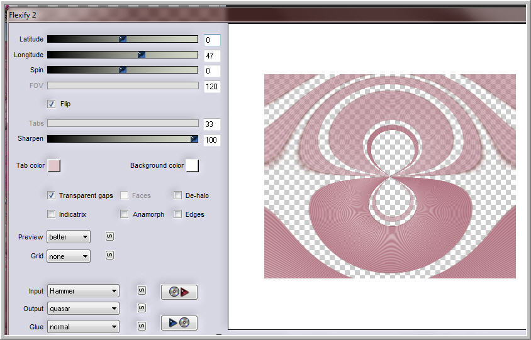Click the blue-arrow-then-disc button beside Glue
This screenshot has width=531, height=340.
tap(179, 323)
